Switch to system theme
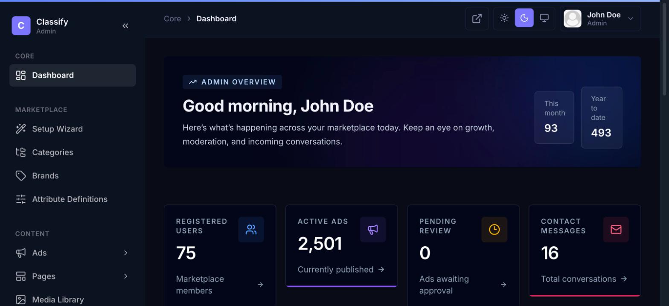This screenshot has width=669, height=306. [544, 18]
